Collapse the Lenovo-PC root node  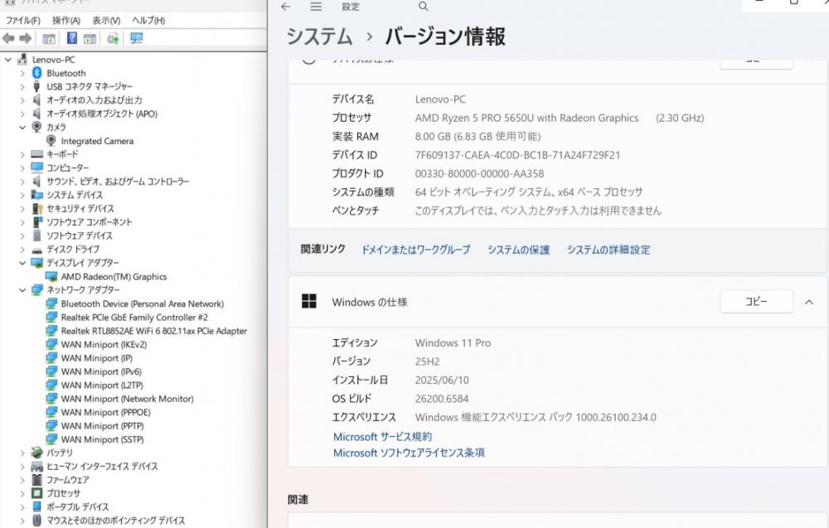pos(8,60)
